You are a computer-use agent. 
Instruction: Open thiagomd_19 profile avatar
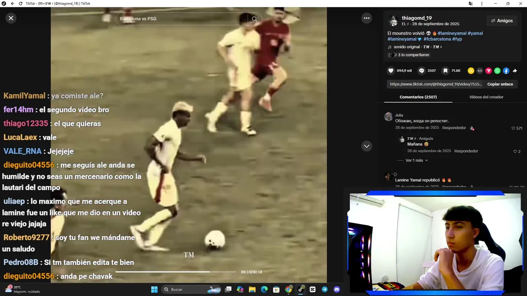point(393,21)
